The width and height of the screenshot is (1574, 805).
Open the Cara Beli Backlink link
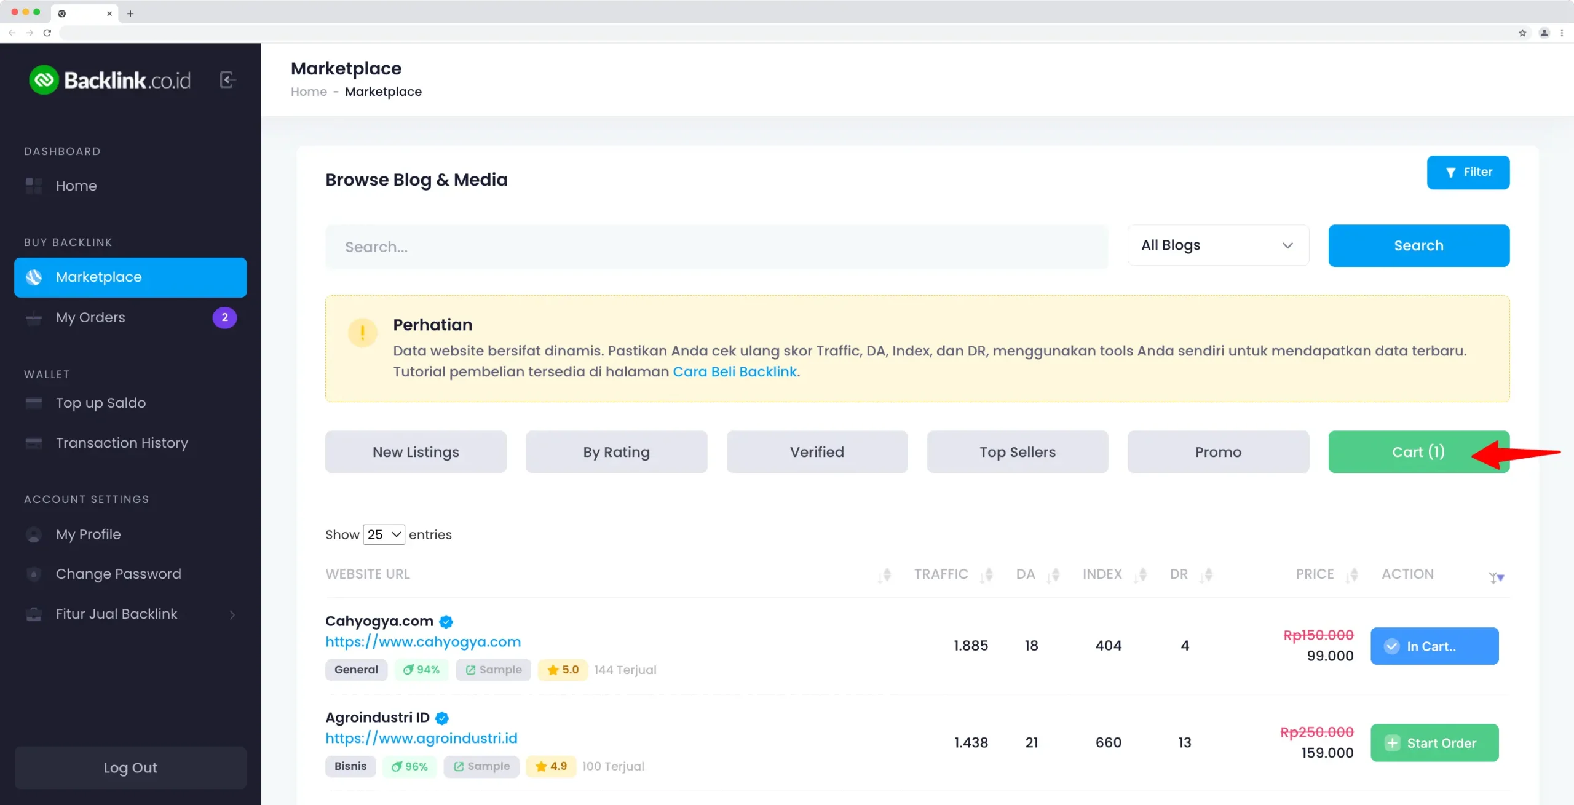735,372
